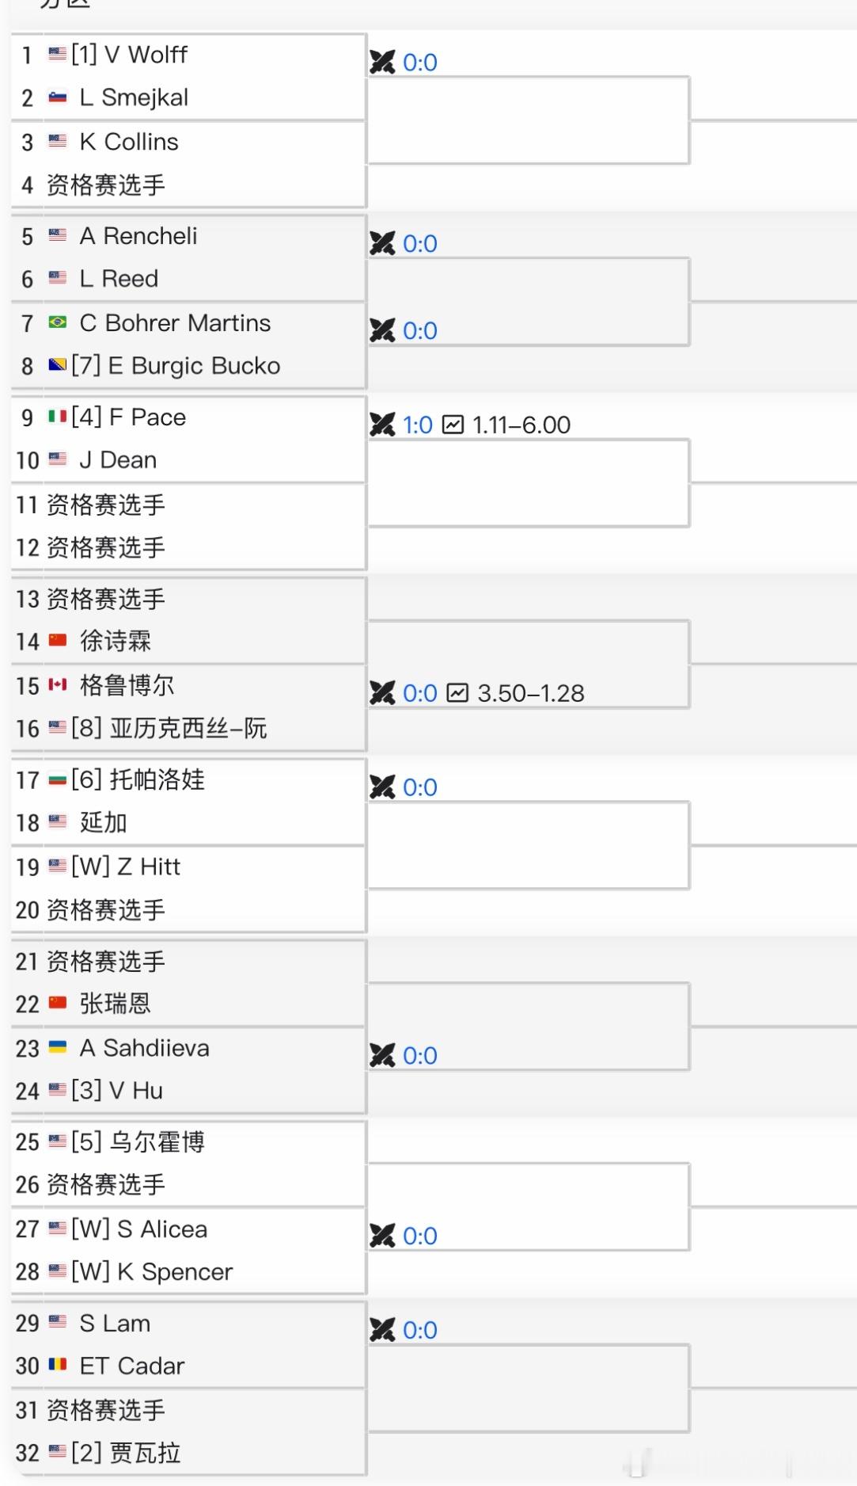Click the US flag next to V Wolff
The image size is (857, 1486).
(x=57, y=55)
